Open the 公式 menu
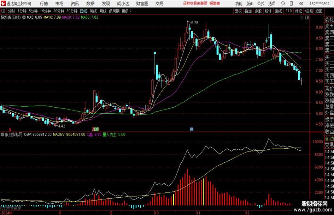Viewport: 334px width, 215px height. (x=261, y=4)
